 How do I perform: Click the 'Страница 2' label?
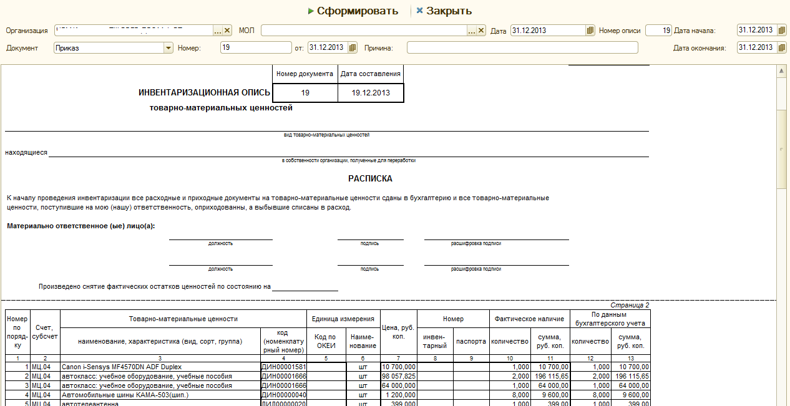tap(629, 305)
